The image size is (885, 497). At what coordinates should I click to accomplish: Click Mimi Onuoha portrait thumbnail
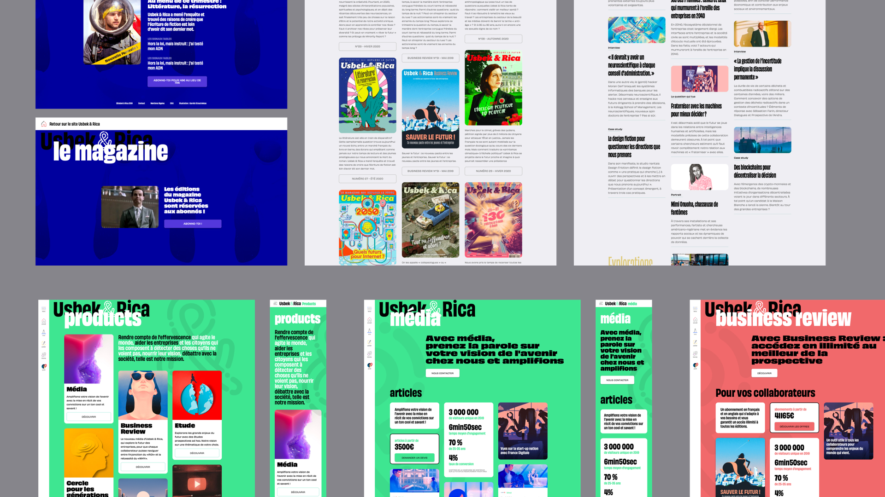coord(699,177)
